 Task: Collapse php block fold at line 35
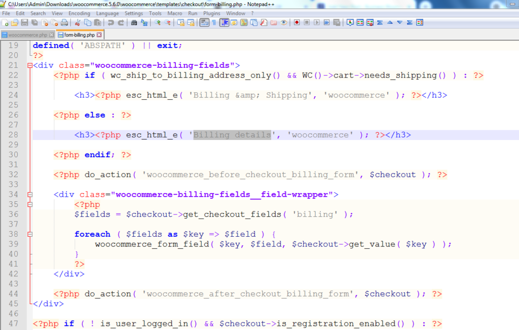[x=30, y=205]
